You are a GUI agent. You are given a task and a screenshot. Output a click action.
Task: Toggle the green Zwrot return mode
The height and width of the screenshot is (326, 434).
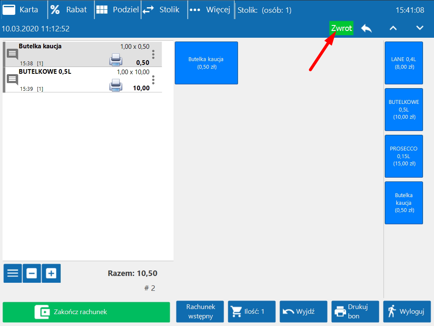click(341, 28)
